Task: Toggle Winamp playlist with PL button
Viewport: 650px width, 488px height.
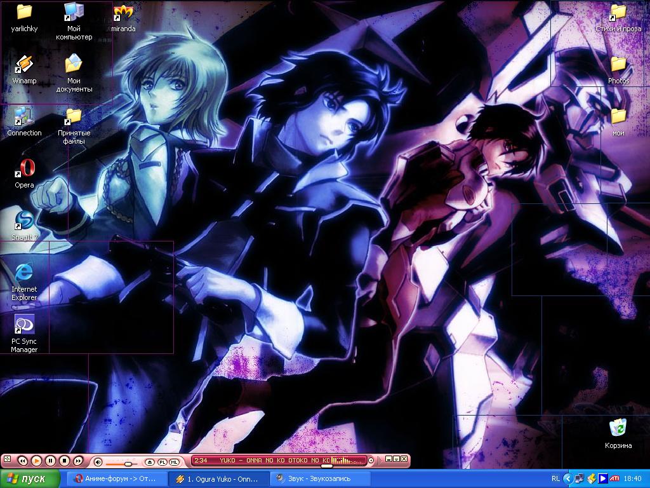Action: (162, 463)
